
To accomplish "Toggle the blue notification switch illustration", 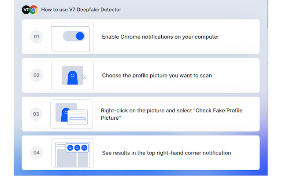I will pos(74,36).
